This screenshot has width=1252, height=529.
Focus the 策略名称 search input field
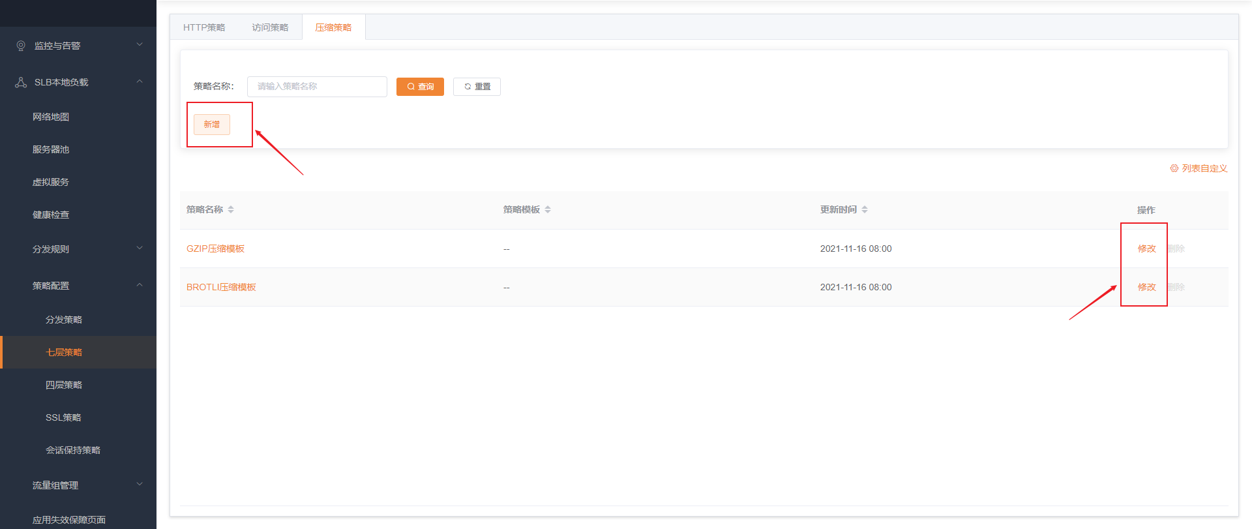coord(317,87)
